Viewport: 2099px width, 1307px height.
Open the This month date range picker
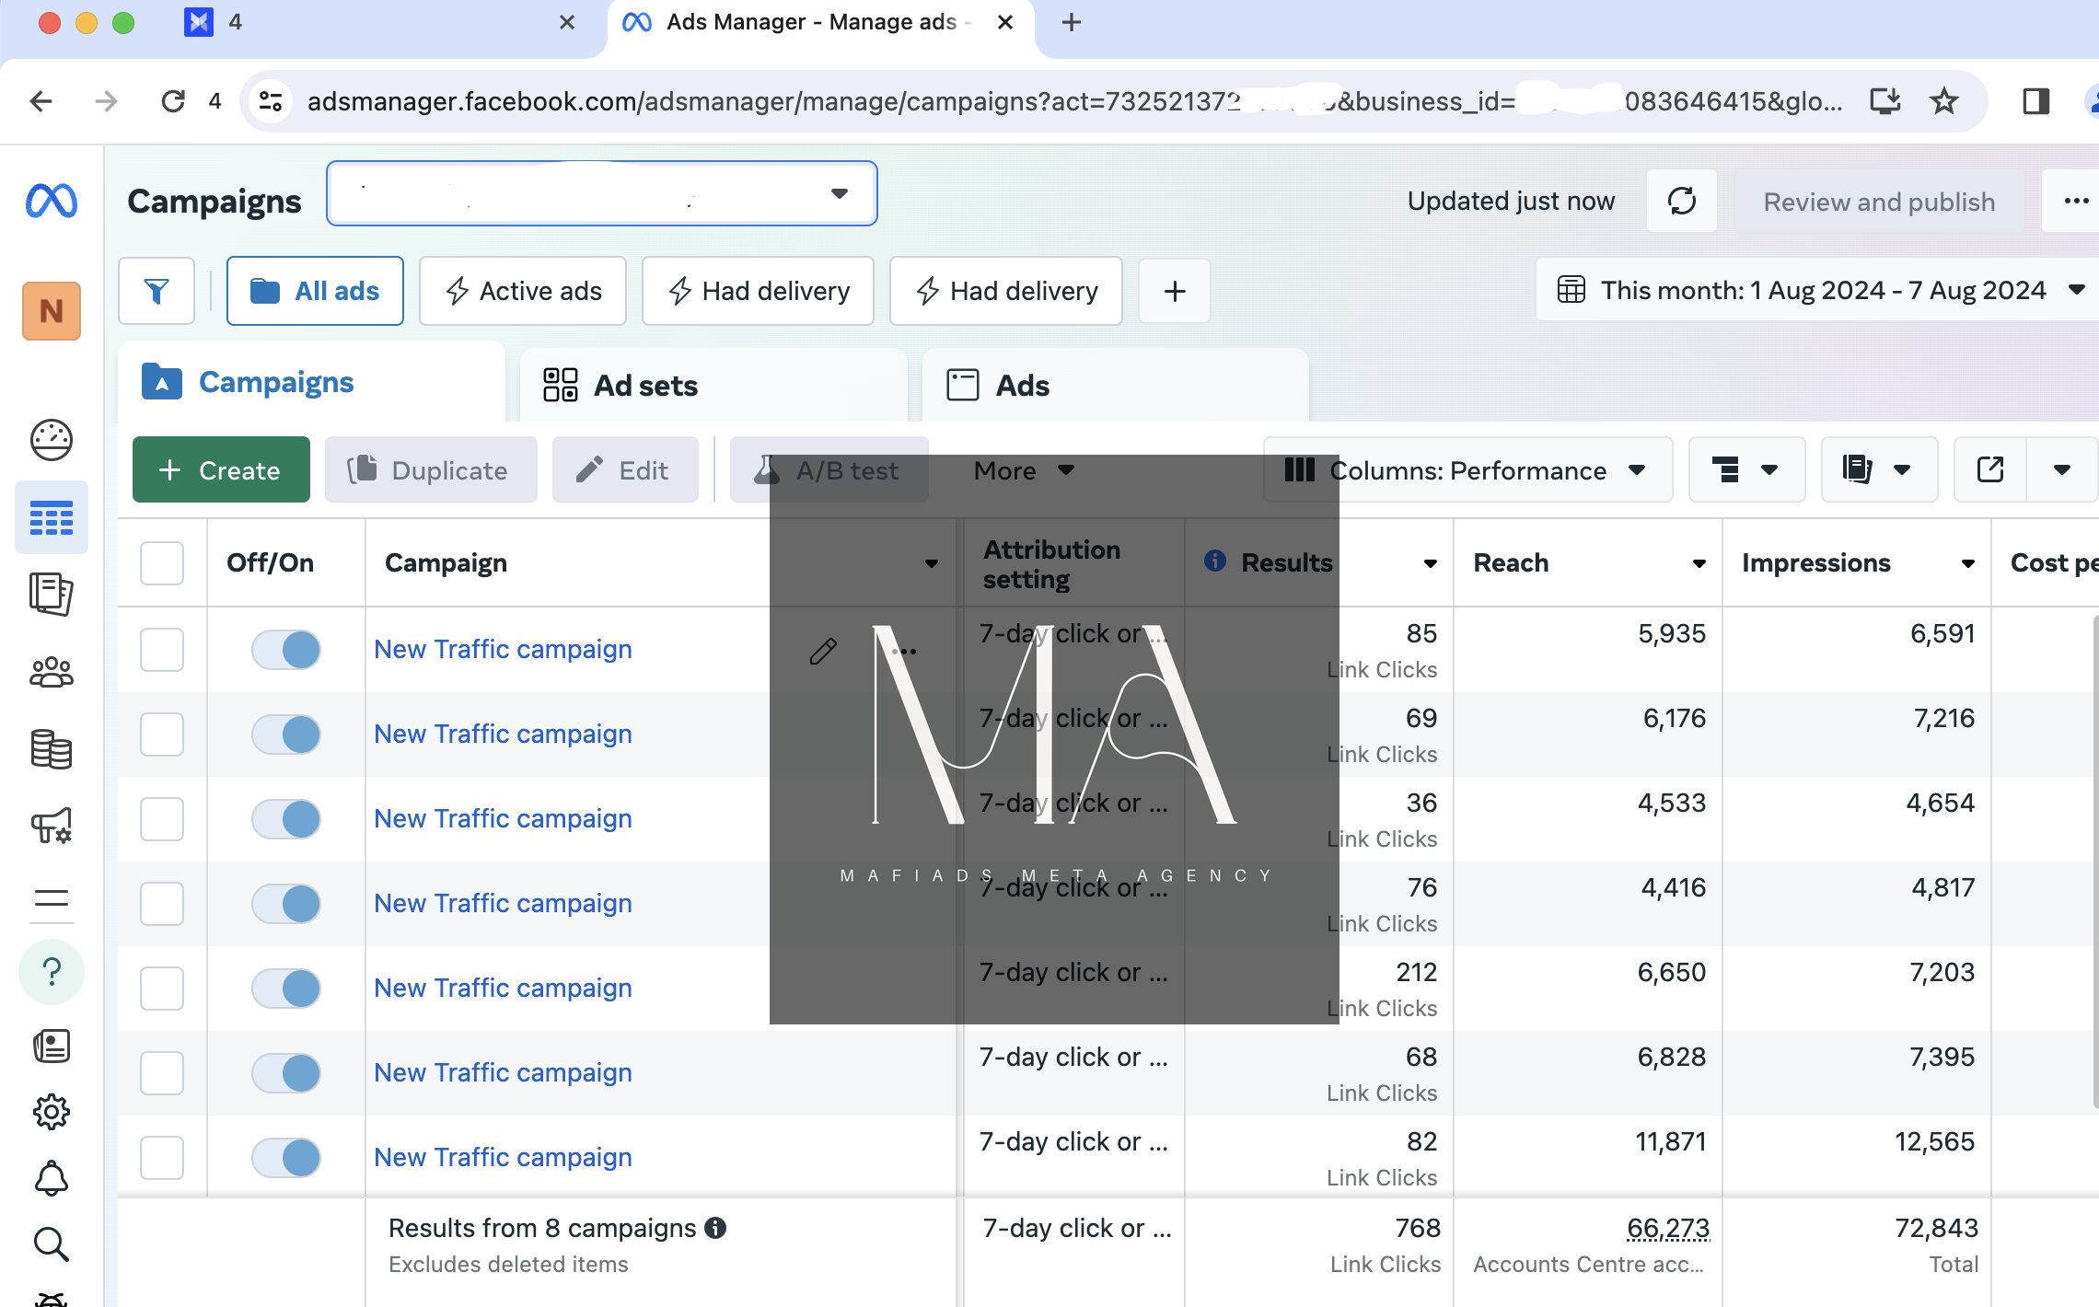(1819, 290)
